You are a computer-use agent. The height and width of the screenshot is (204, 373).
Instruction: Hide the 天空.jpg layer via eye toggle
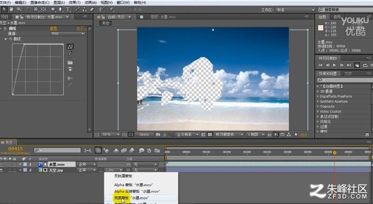2,170
